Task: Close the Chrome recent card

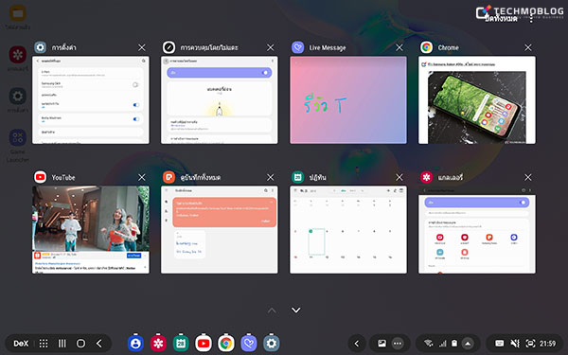Action: point(528,47)
